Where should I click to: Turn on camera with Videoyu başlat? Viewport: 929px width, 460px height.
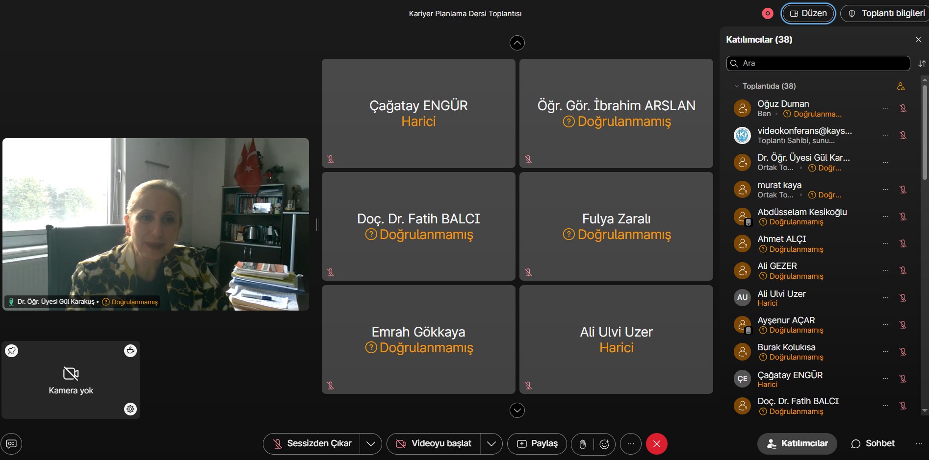coord(434,444)
